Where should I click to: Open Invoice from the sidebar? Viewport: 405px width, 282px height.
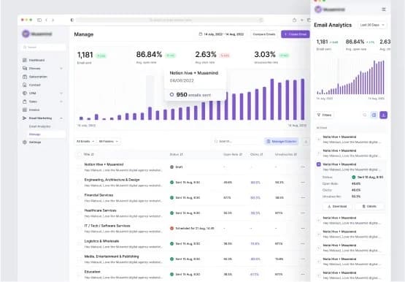[34, 110]
